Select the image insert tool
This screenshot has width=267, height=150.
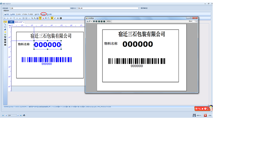click(5, 35)
